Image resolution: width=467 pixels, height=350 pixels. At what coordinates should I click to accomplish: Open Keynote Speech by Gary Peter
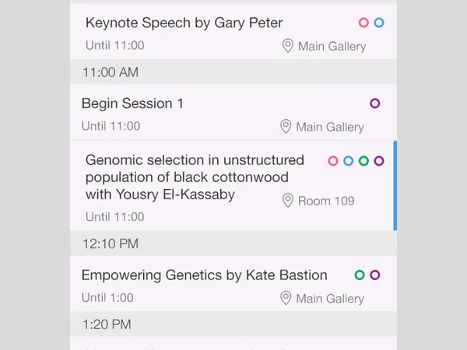tap(184, 23)
